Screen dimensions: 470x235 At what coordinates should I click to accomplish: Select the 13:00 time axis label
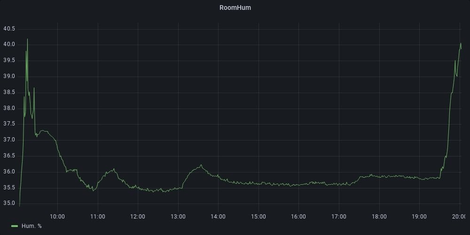click(178, 216)
